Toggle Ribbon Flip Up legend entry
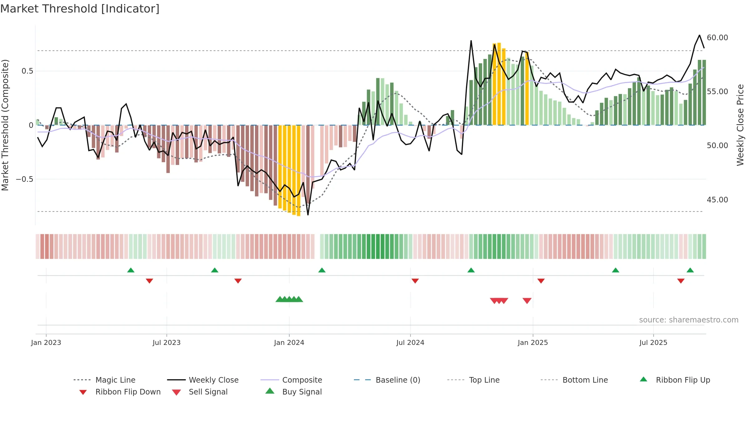Screen dimensions: 749x421 pos(675,380)
